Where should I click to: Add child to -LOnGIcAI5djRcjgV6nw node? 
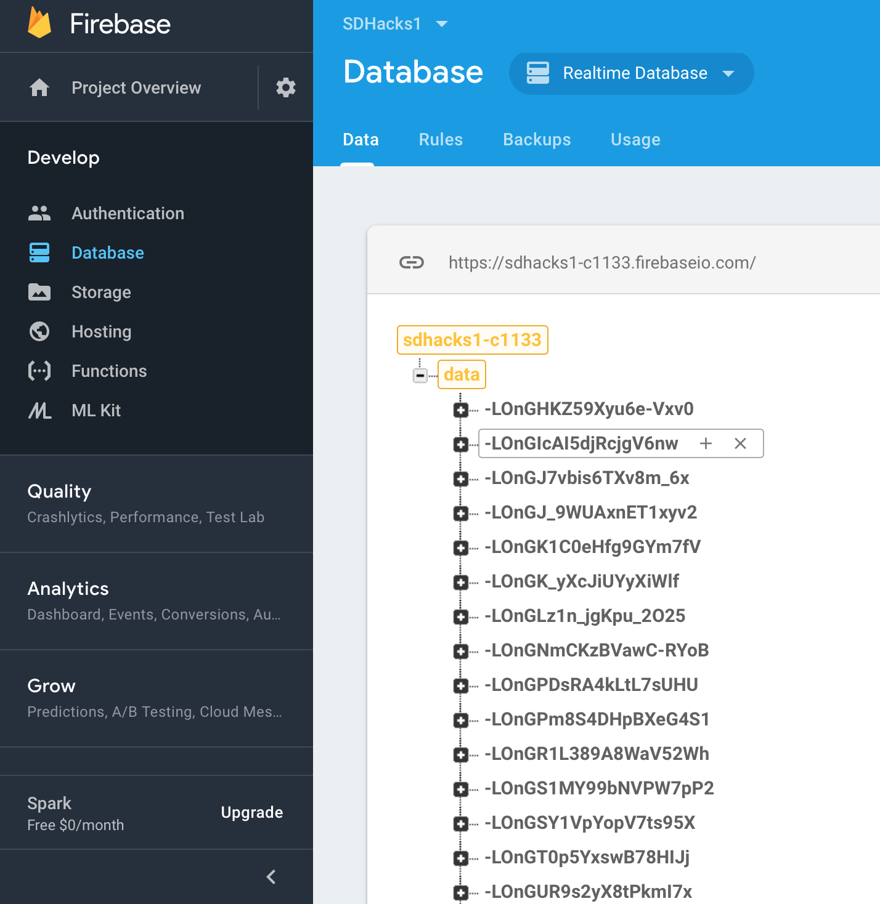[706, 443]
